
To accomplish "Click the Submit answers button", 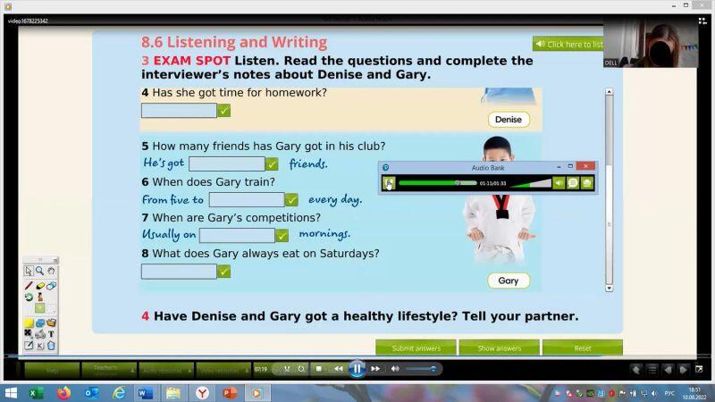I will pyautogui.click(x=416, y=348).
